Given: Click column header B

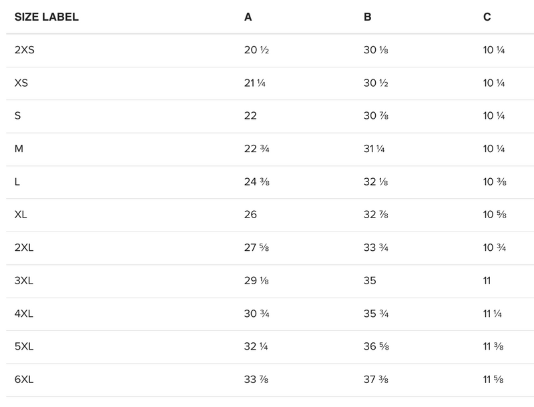Looking at the screenshot, I should click(367, 17).
